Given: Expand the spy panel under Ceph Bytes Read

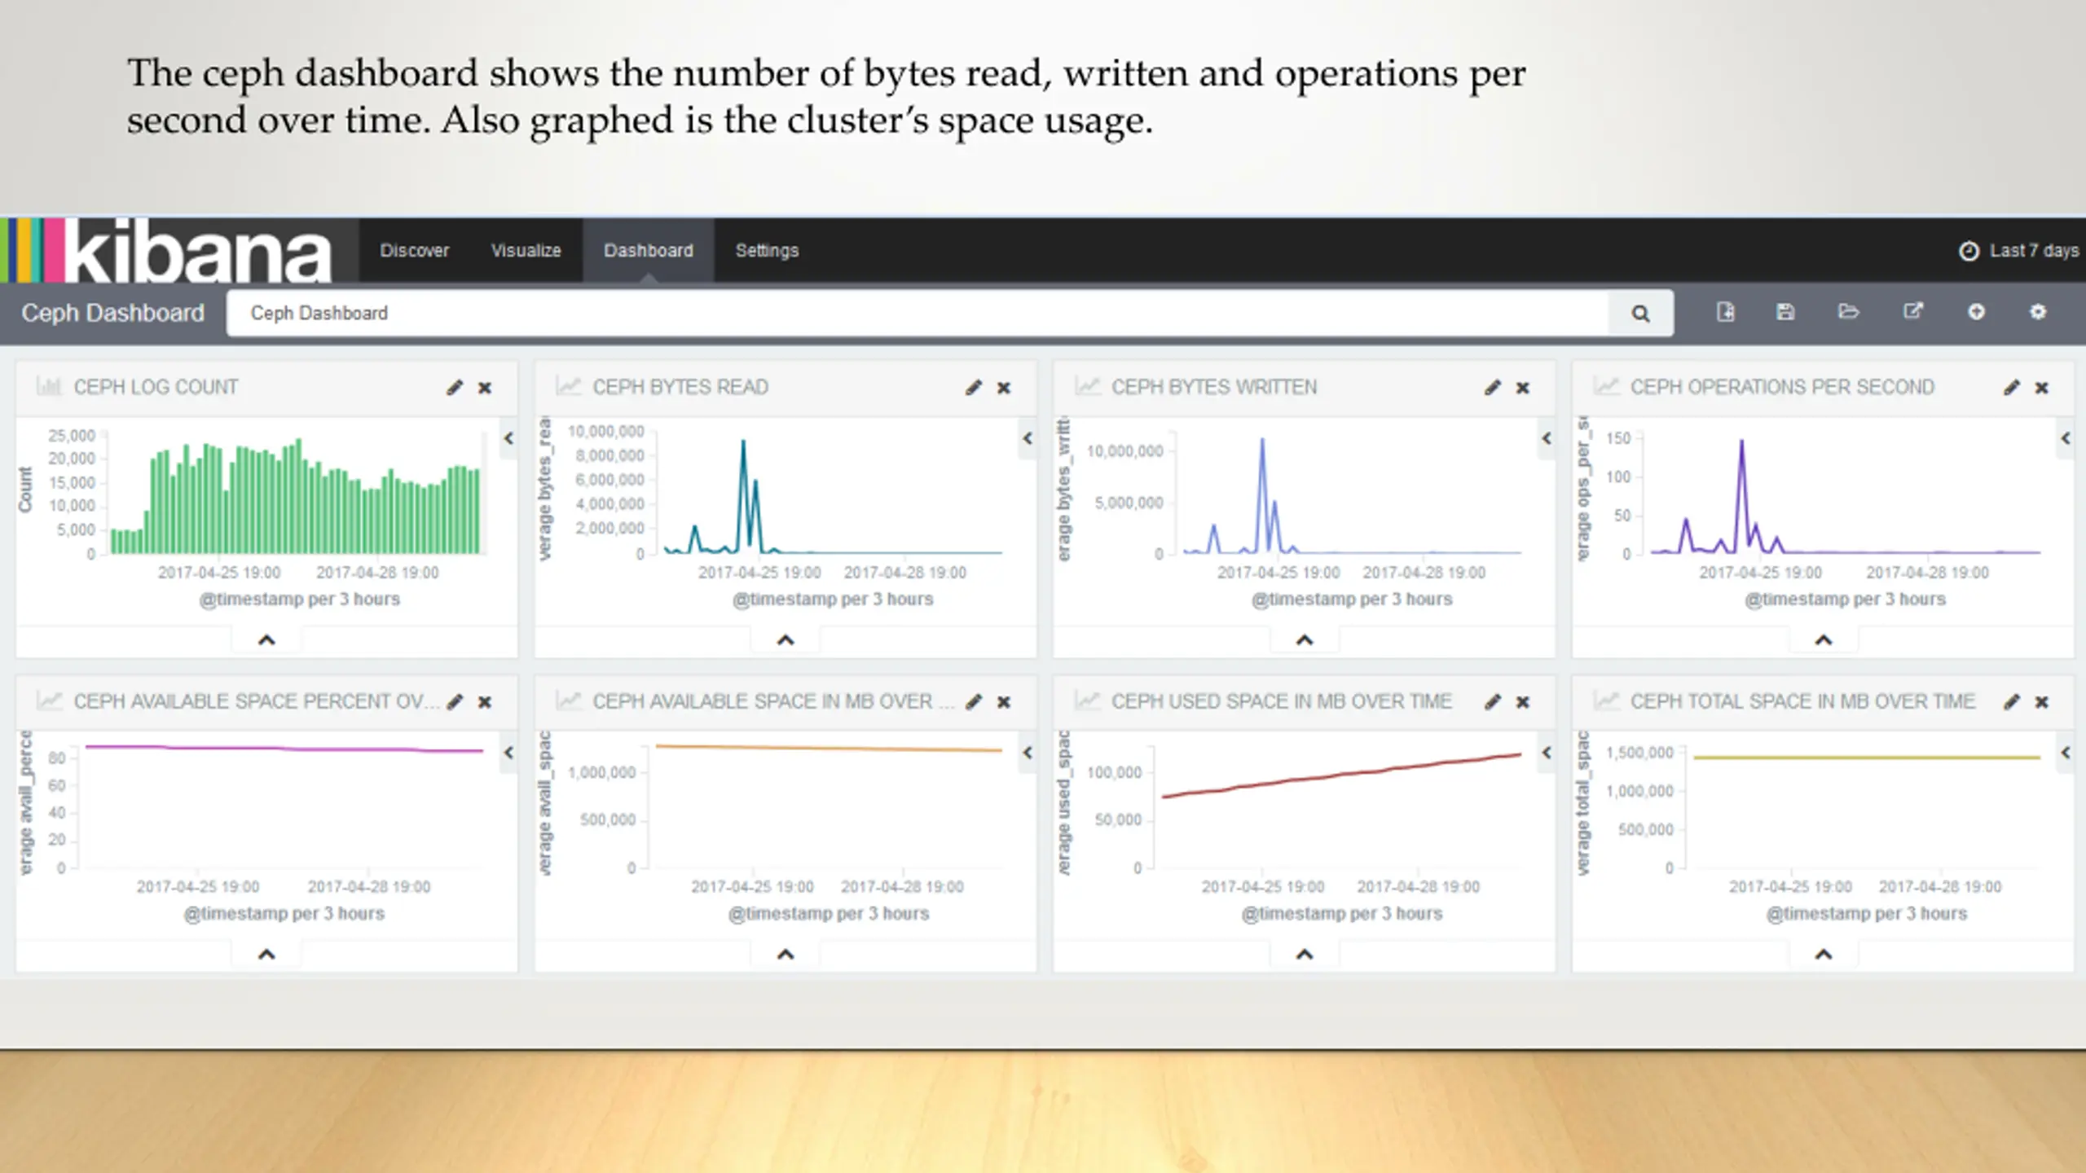Looking at the screenshot, I should [786, 640].
